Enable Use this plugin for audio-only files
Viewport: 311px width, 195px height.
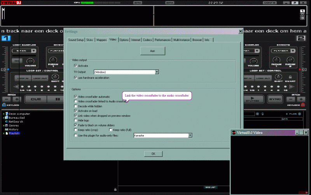click(75, 135)
